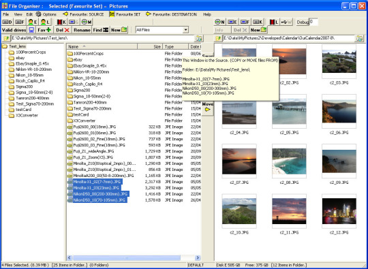368x269 pixels.
Task: Delete selected files with the Del button
Action: (x=63, y=30)
